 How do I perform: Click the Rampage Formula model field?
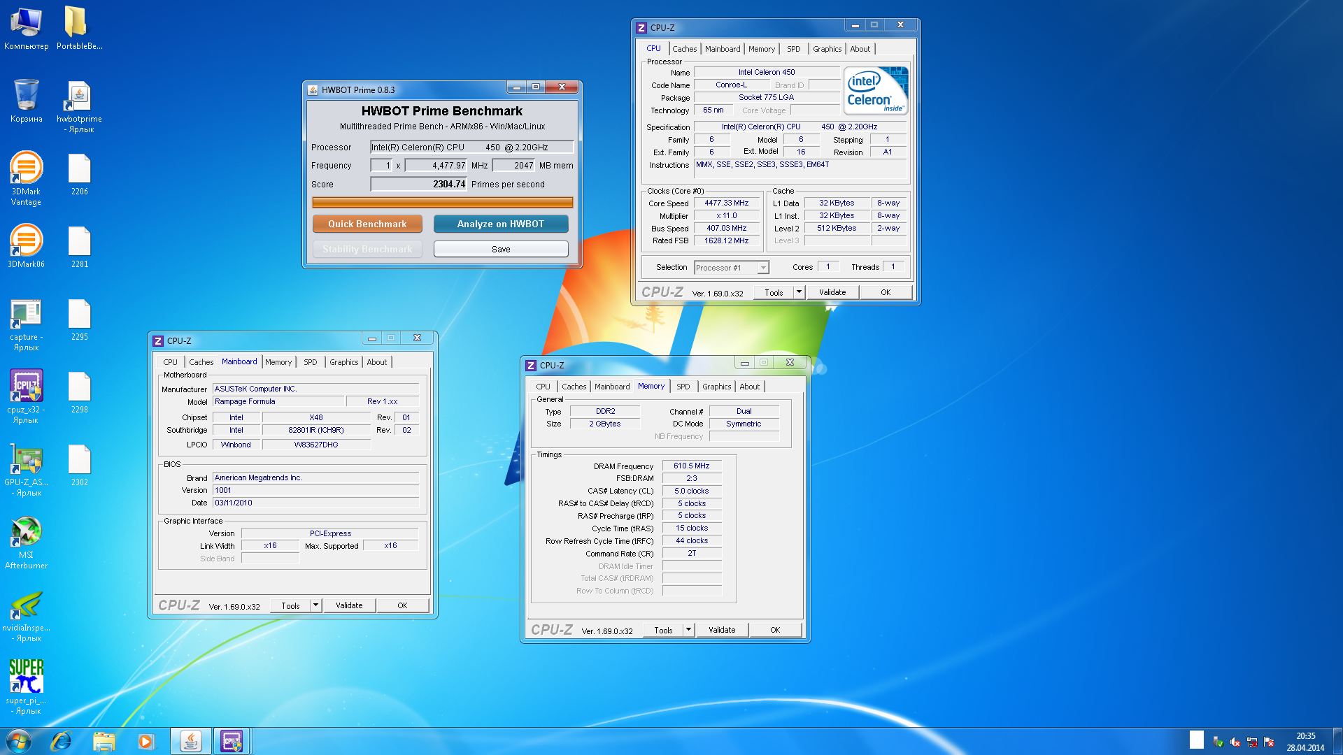[x=278, y=401]
